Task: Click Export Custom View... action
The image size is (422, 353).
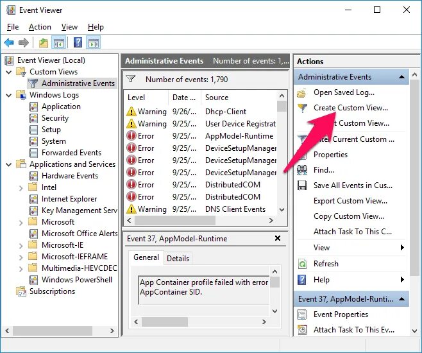Action: pyautogui.click(x=350, y=201)
